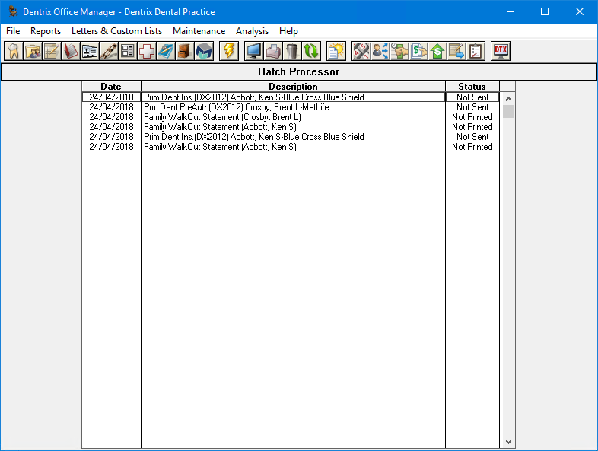The width and height of the screenshot is (598, 451).
Task: Click the DTX toolbar icon
Action: pyautogui.click(x=501, y=51)
